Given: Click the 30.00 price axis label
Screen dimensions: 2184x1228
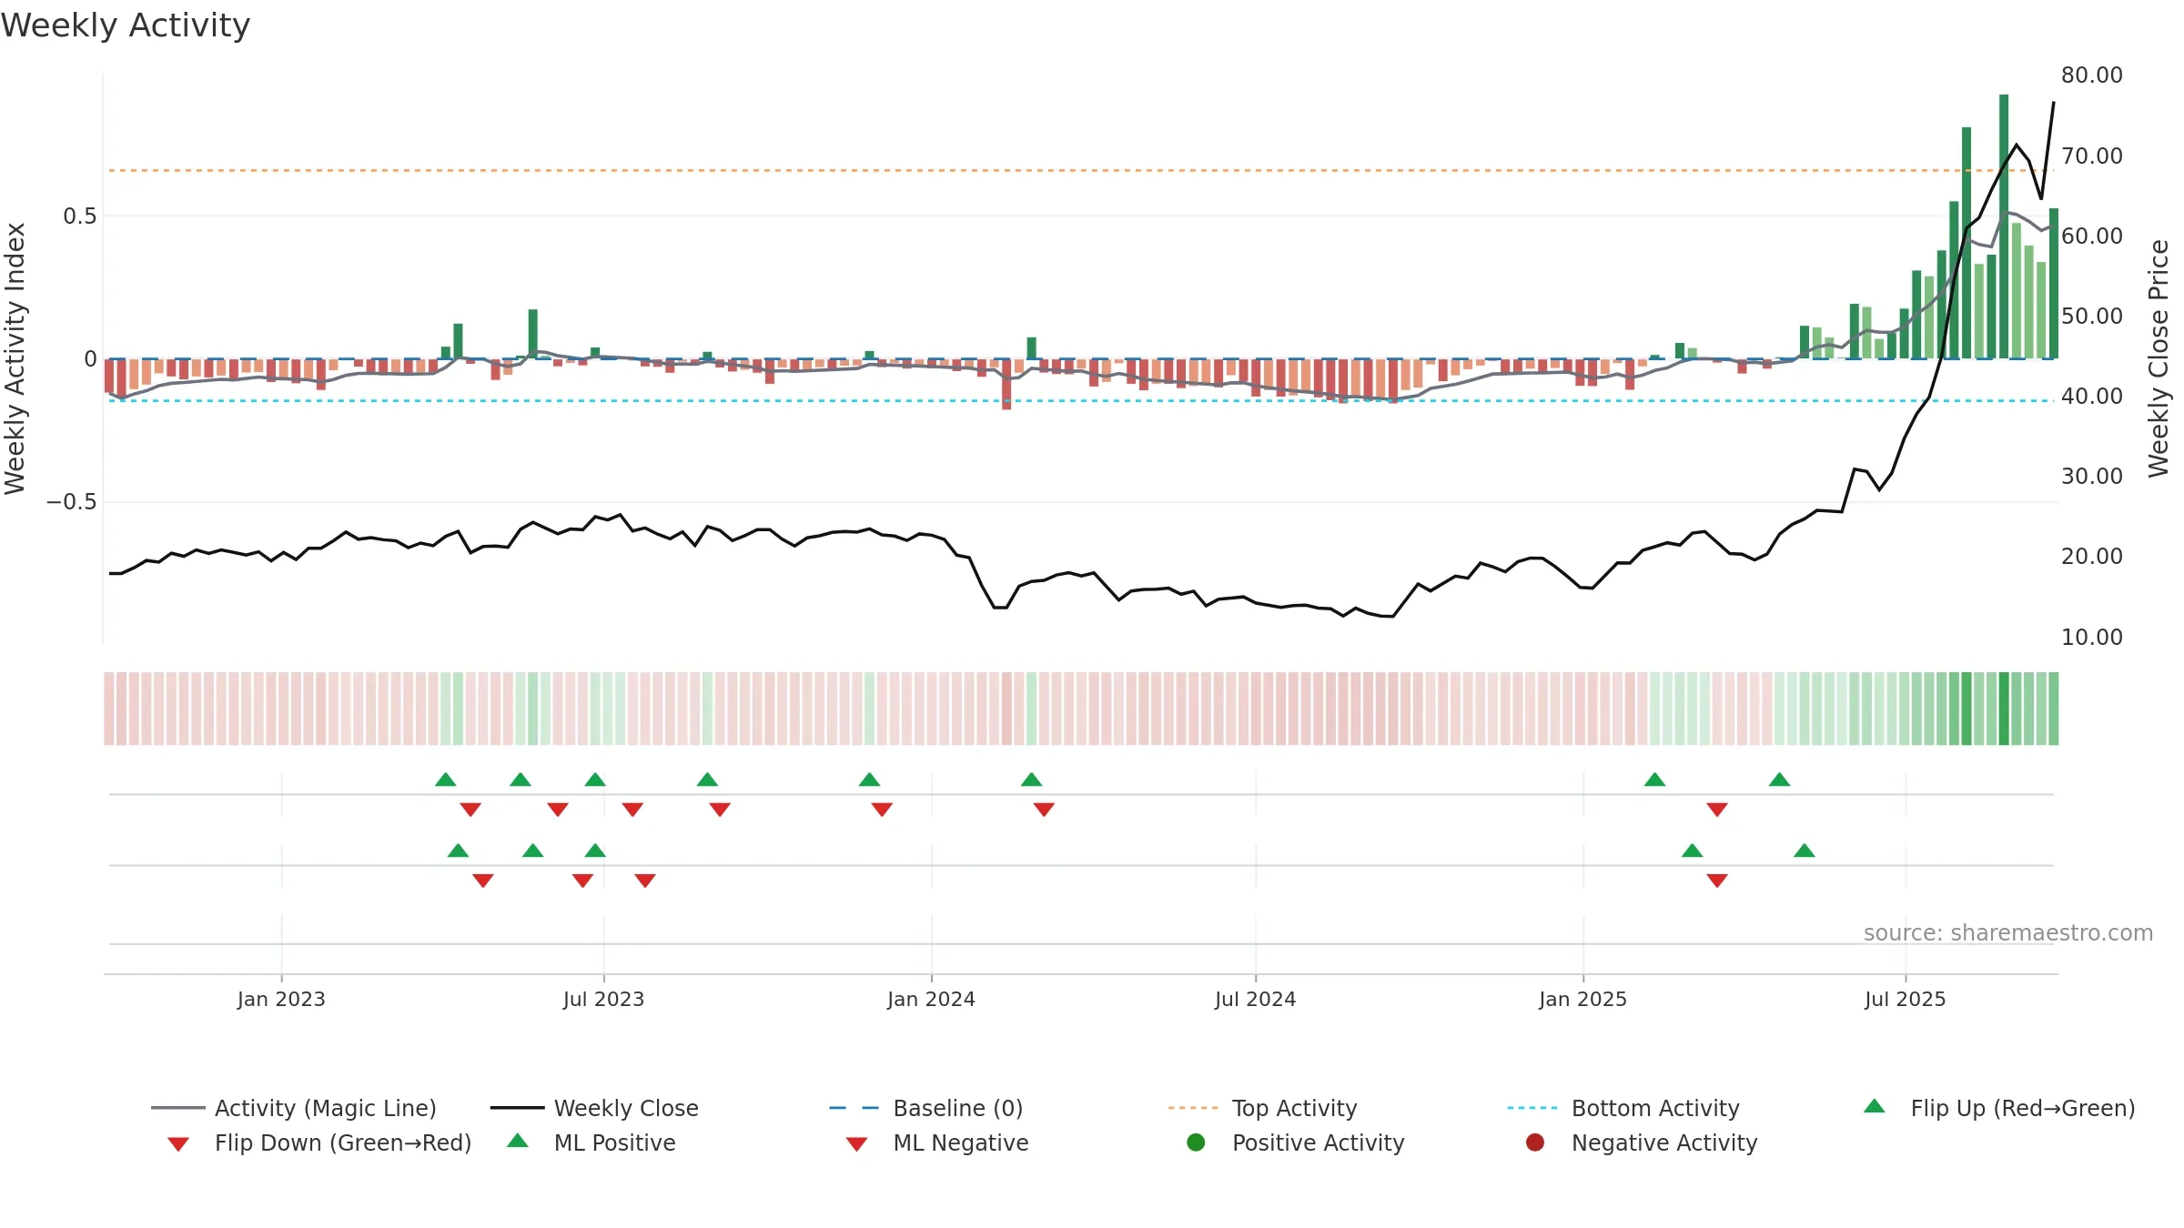Looking at the screenshot, I should pyautogui.click(x=2091, y=476).
